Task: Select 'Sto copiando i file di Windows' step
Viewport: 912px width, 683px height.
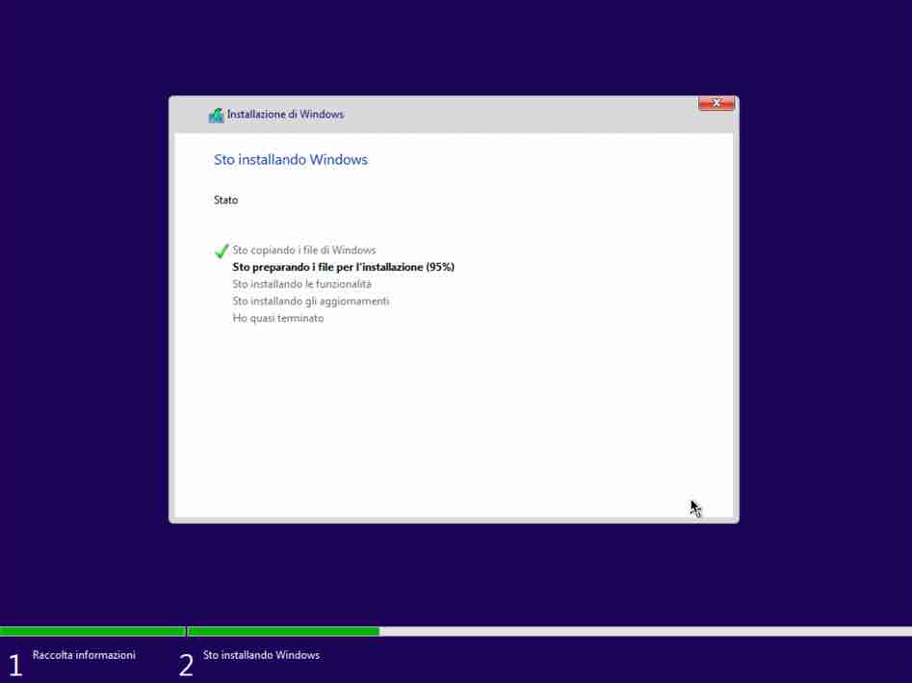Action: coord(303,250)
